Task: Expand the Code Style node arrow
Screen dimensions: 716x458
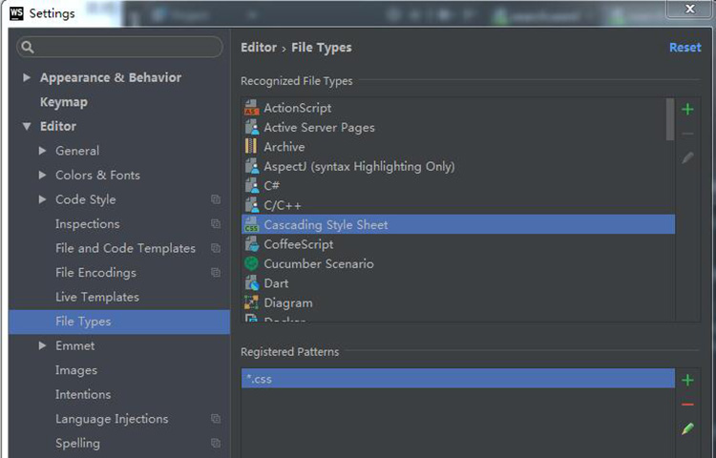Action: coord(42,199)
